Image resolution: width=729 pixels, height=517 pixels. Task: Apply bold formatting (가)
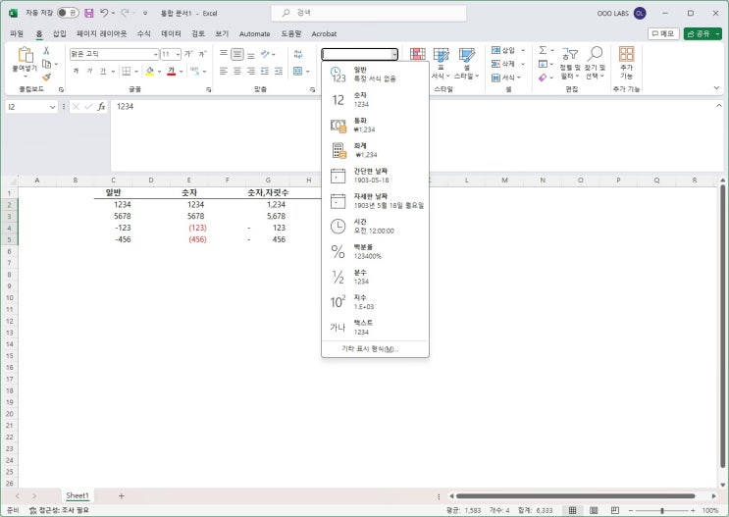(x=76, y=72)
